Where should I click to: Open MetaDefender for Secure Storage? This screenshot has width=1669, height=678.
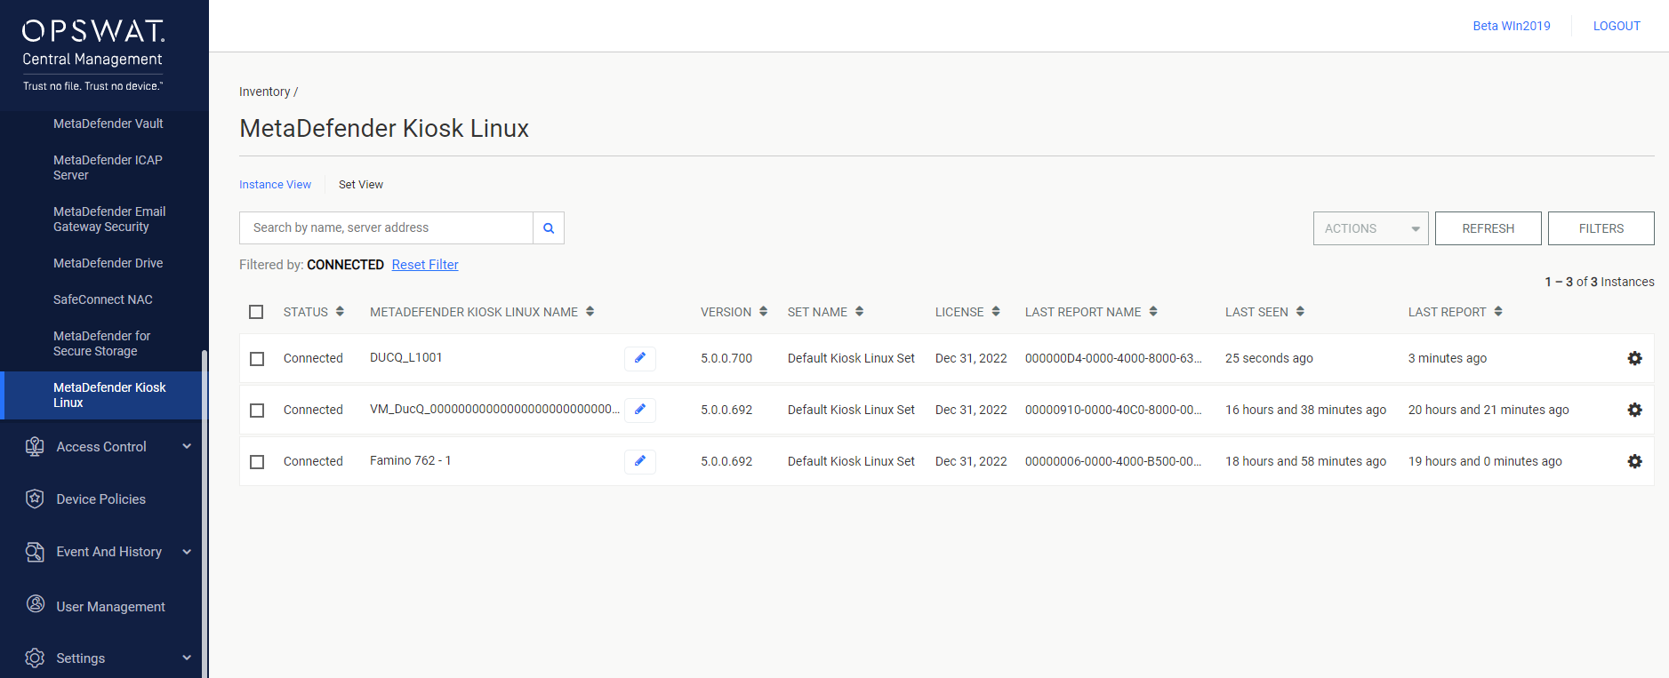(102, 343)
